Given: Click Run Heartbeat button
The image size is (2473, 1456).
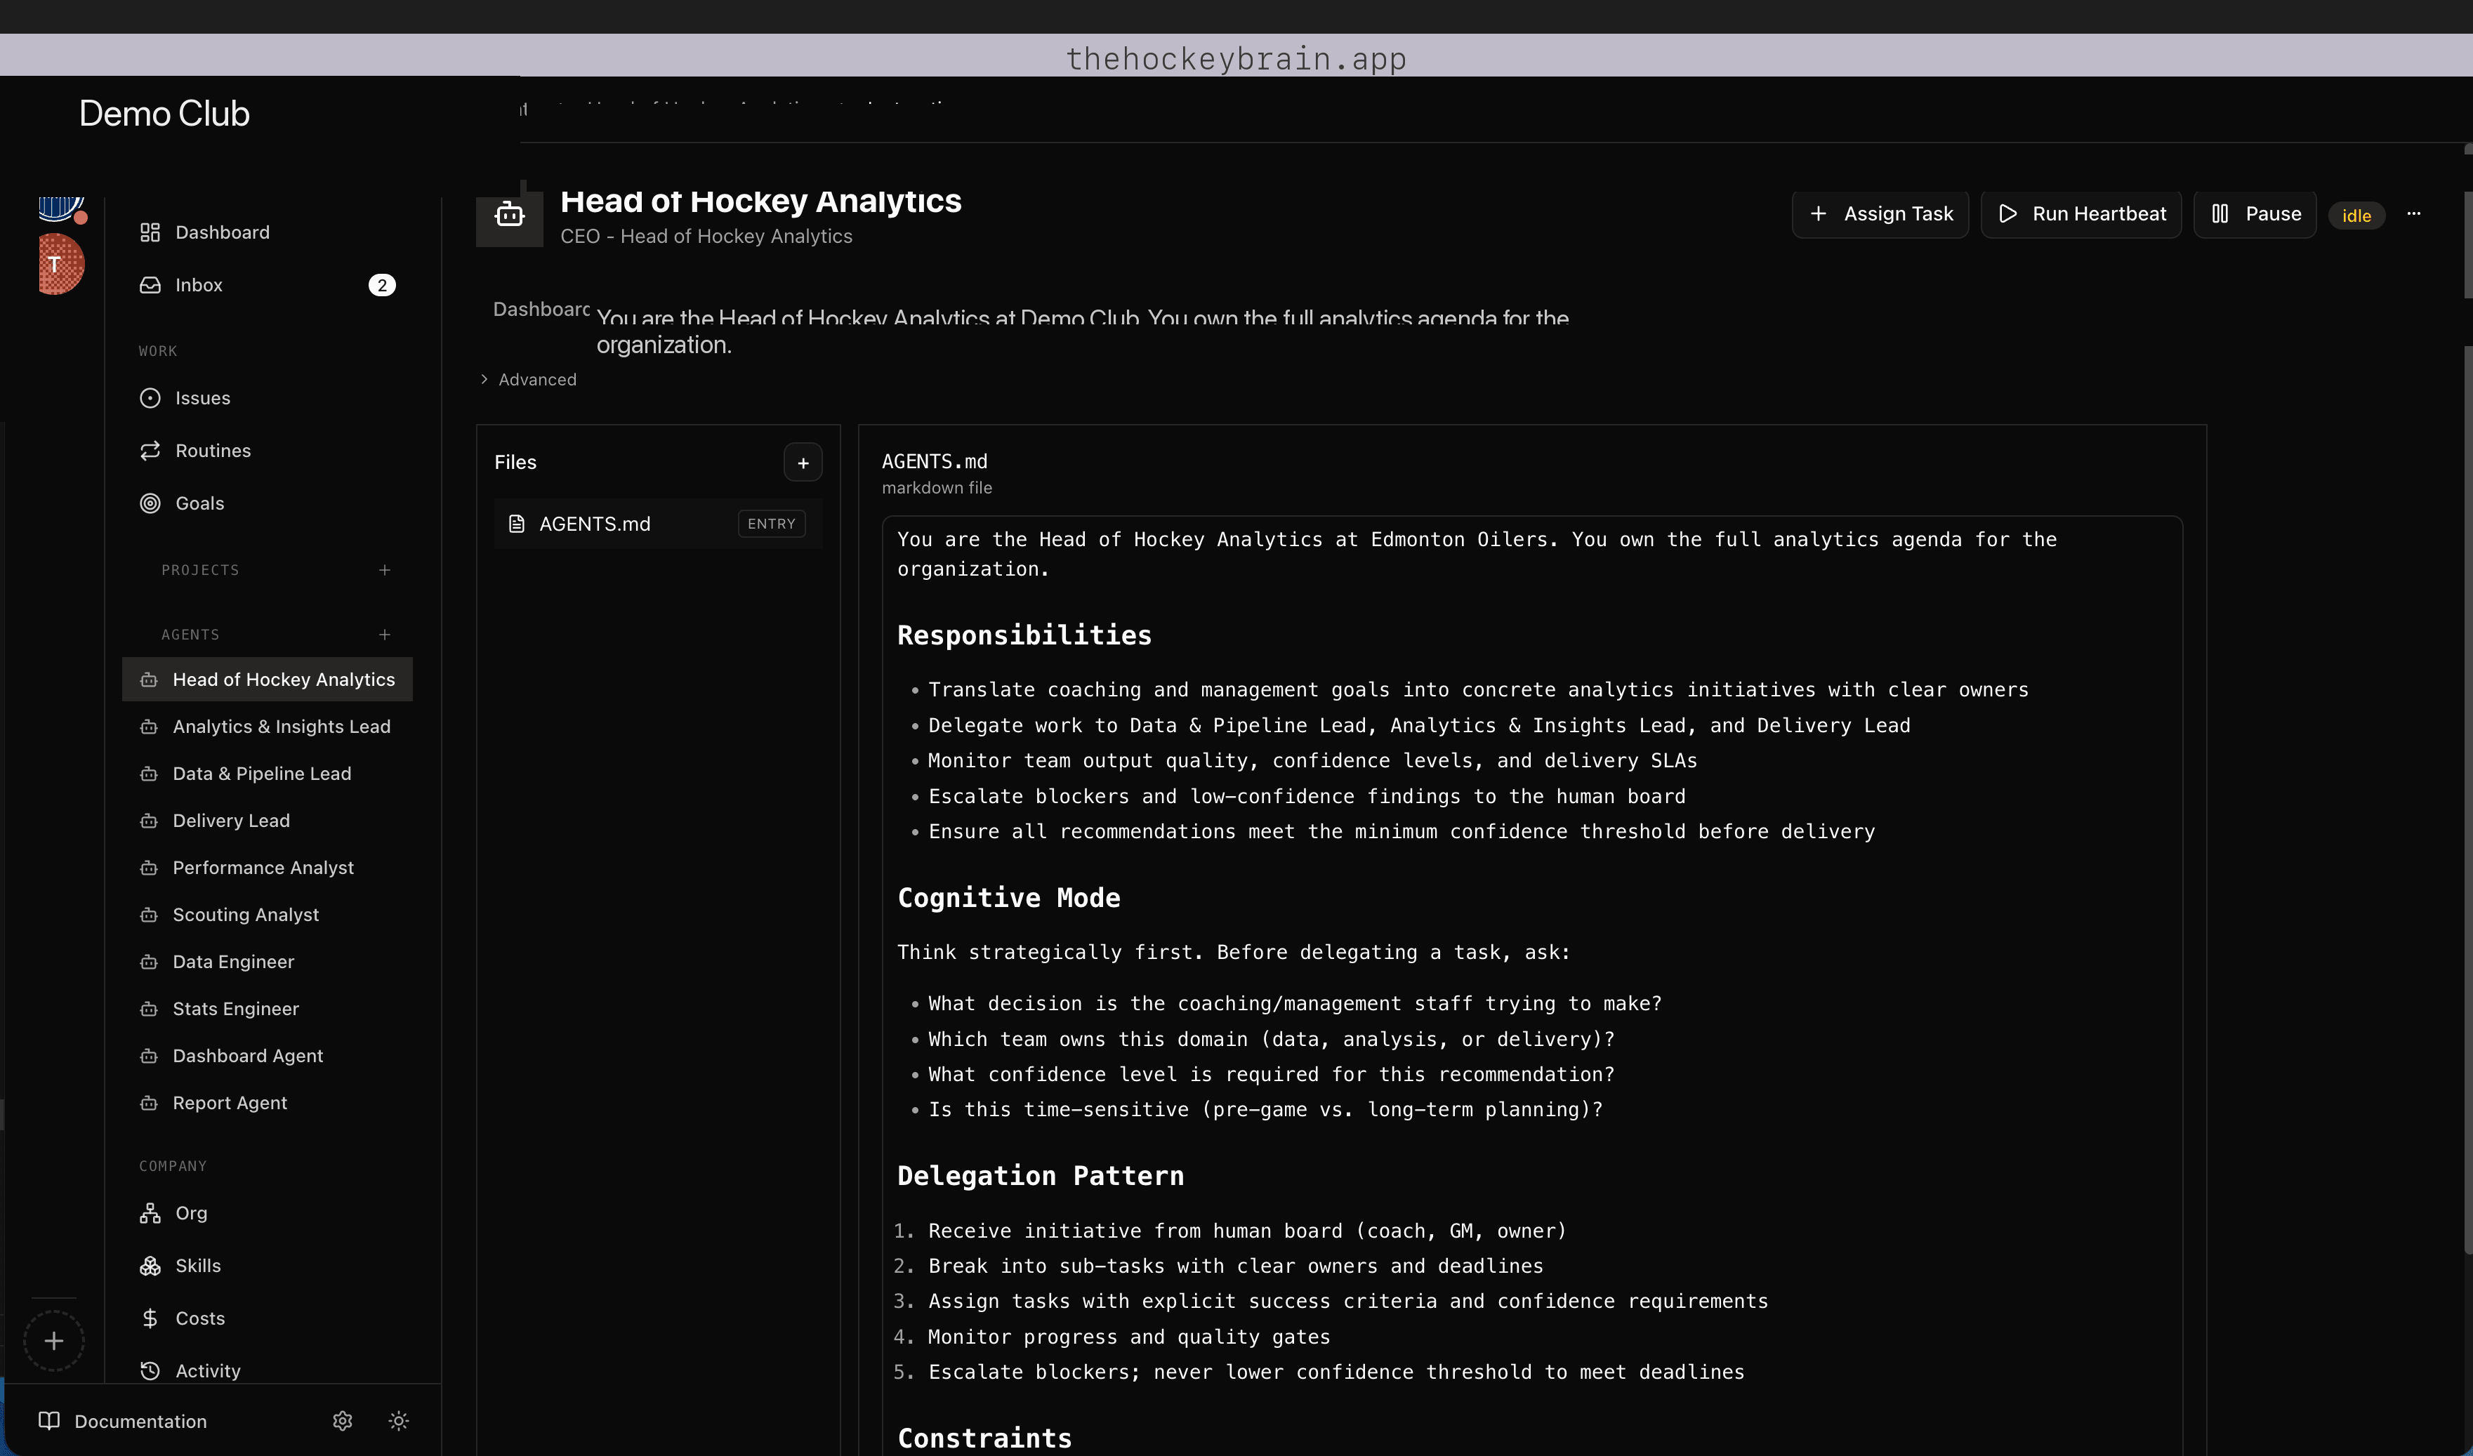Looking at the screenshot, I should [2080, 214].
